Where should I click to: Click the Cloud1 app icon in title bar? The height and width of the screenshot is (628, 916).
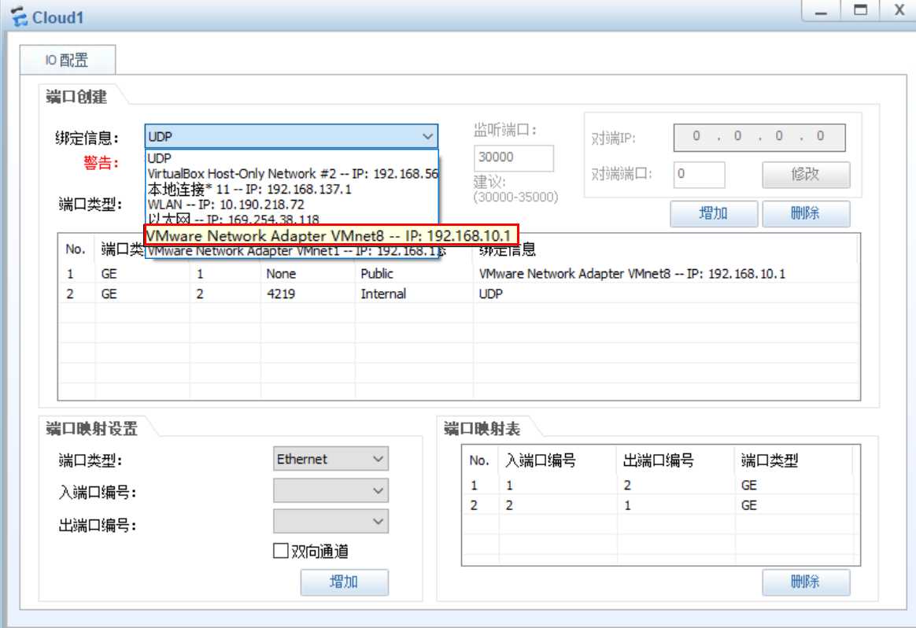19,17
